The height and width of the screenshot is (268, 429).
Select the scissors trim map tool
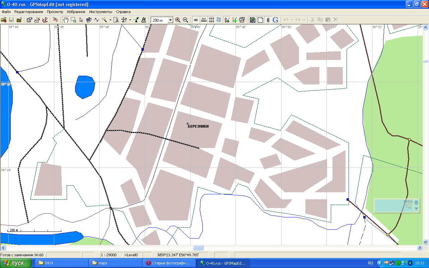[x=116, y=20]
